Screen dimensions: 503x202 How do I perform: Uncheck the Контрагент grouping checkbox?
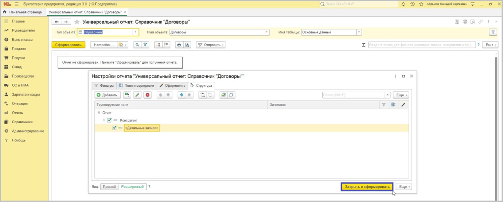(109, 120)
